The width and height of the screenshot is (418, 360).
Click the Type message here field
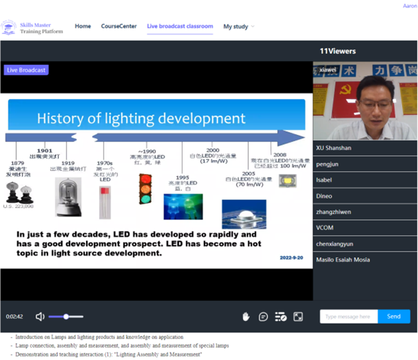349,316
